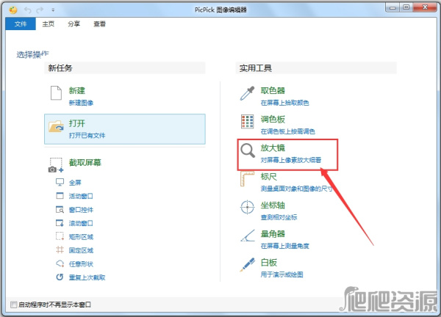
Task: Click the 在调色板上按需调色 description text
Action: (287, 131)
